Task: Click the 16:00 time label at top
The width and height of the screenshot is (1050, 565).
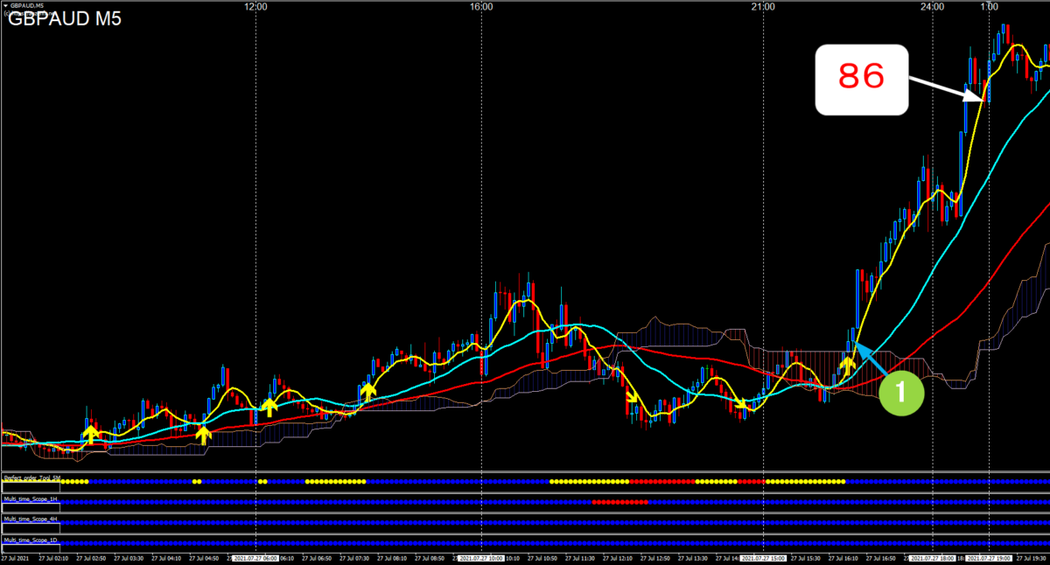Action: 480,6
